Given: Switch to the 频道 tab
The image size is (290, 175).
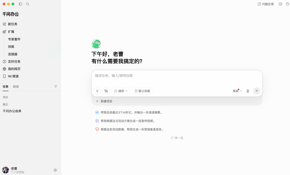Looking at the screenshot, I should 16,86.
